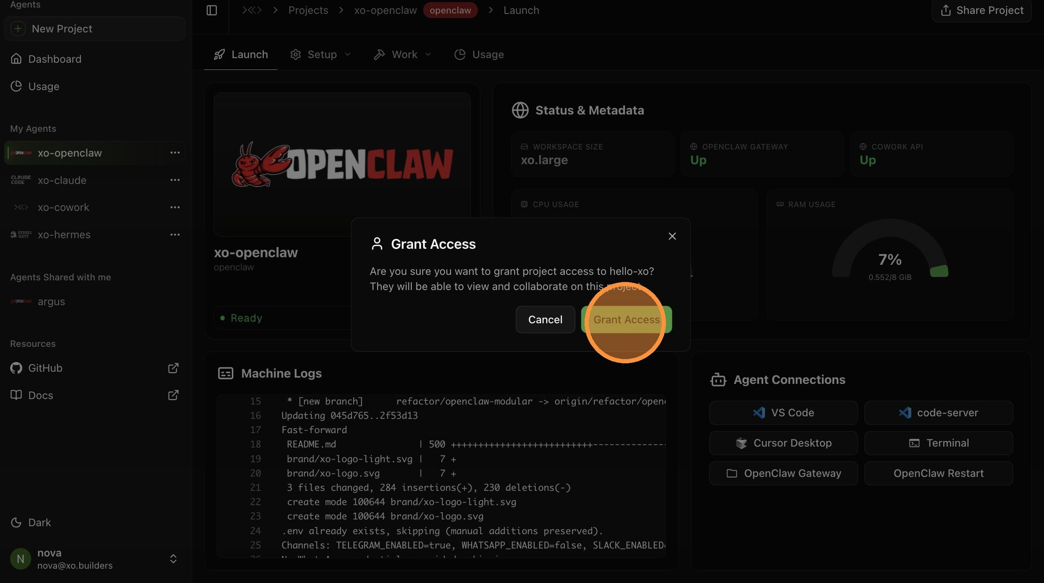Open the Usage tab
The image size is (1044, 583).
(479, 54)
